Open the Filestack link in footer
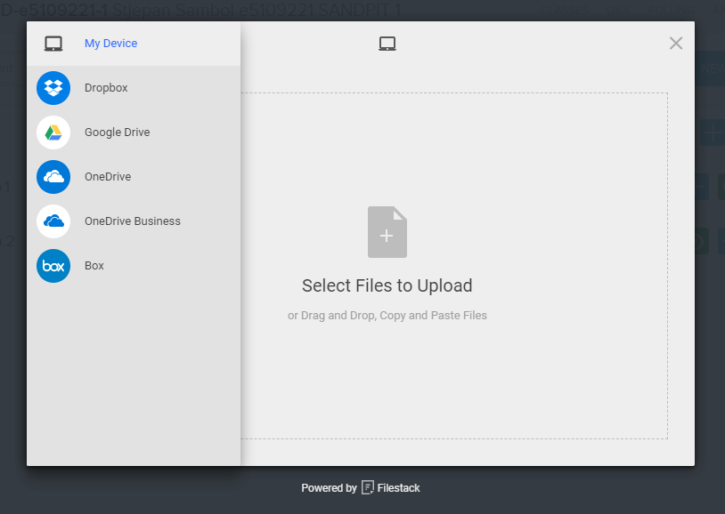Viewport: 725px width, 514px height. 398,488
